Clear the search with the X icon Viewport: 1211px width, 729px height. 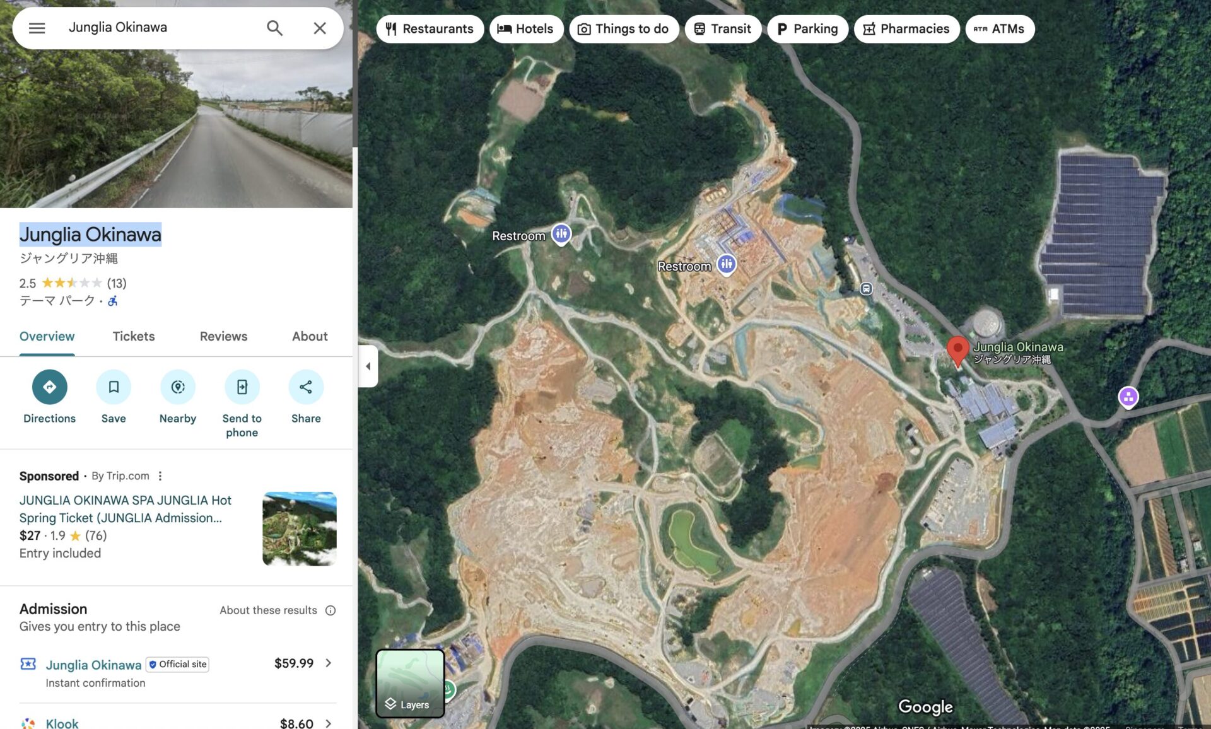(x=320, y=28)
